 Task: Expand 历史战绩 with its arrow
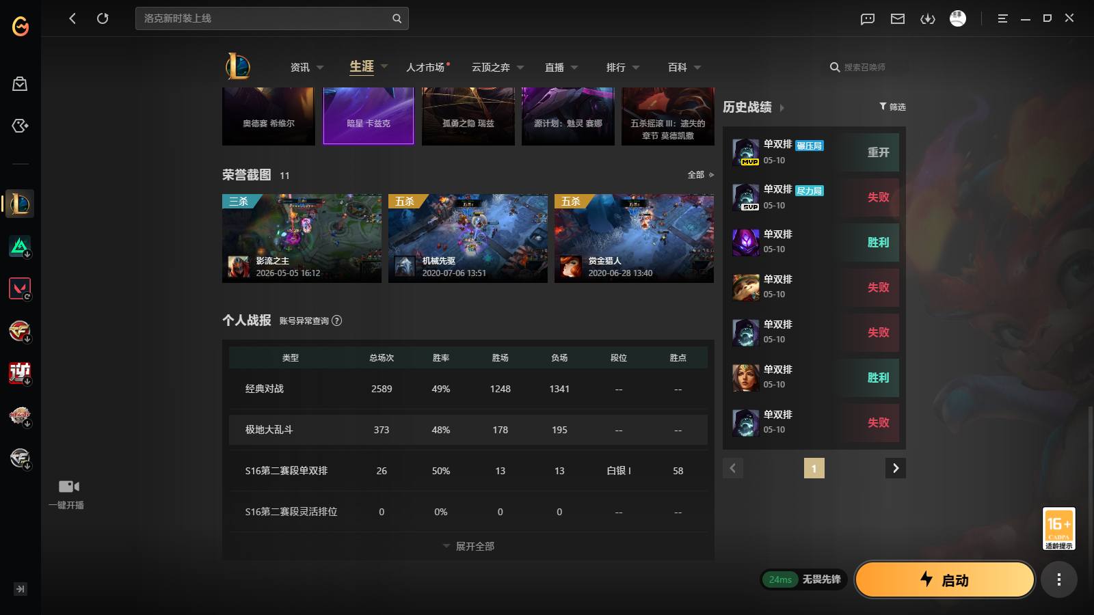click(x=782, y=108)
